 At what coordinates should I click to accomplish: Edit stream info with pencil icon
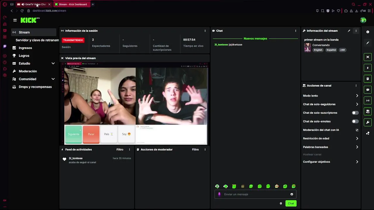coord(349,31)
